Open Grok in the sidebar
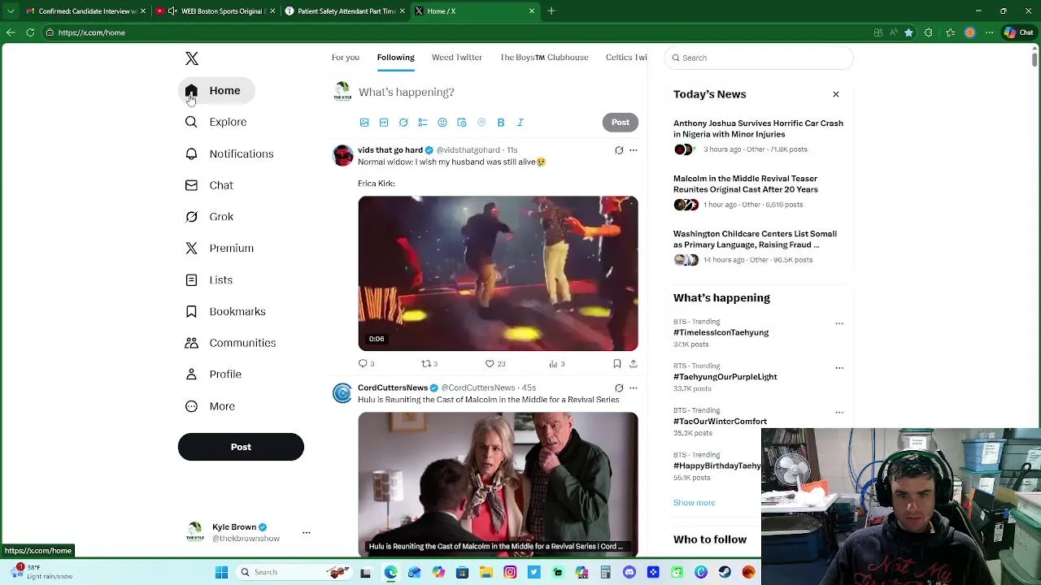The width and height of the screenshot is (1041, 585). [210, 217]
